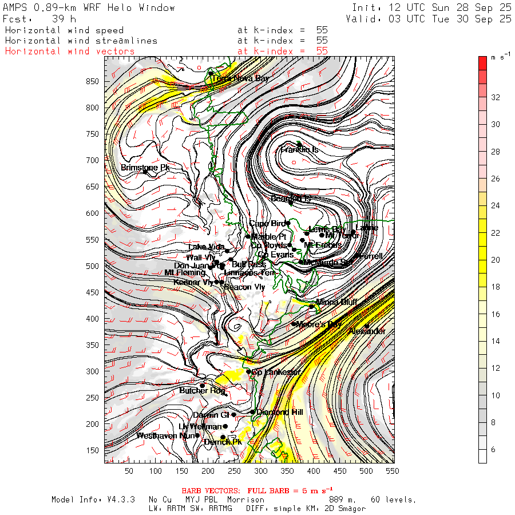The width and height of the screenshot is (515, 515).
Task: Click the Beaufort Is label
Action: [291, 199]
